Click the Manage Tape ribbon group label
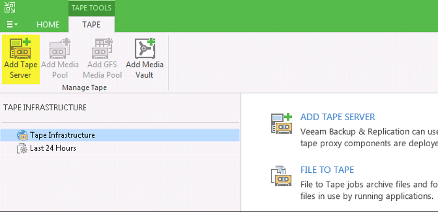Viewport: 438px width, 212px height. coord(84,88)
